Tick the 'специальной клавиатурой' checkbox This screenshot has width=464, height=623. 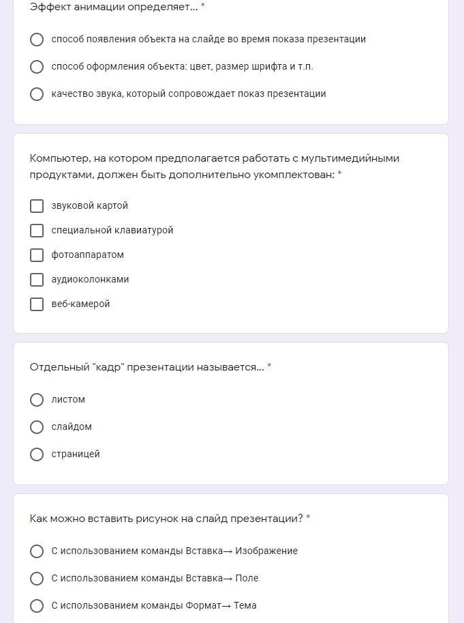tap(37, 231)
